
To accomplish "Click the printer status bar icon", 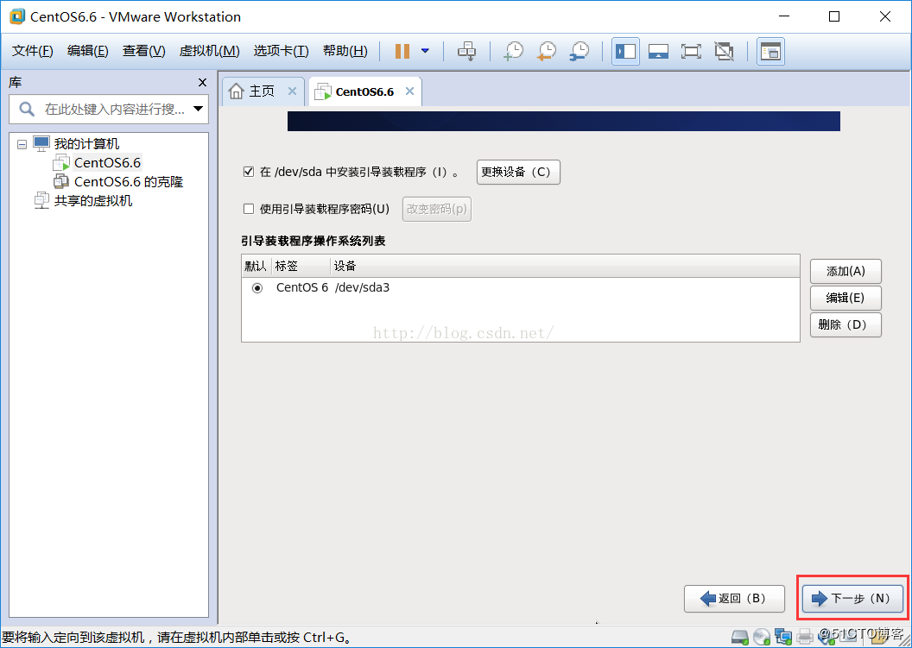I will [x=805, y=637].
